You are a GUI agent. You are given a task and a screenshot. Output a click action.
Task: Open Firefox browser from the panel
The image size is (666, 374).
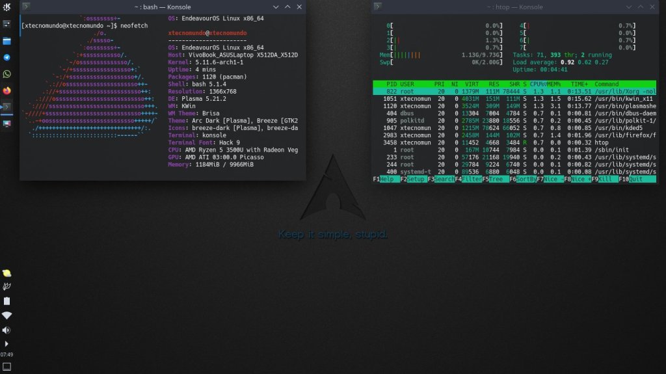tap(7, 90)
